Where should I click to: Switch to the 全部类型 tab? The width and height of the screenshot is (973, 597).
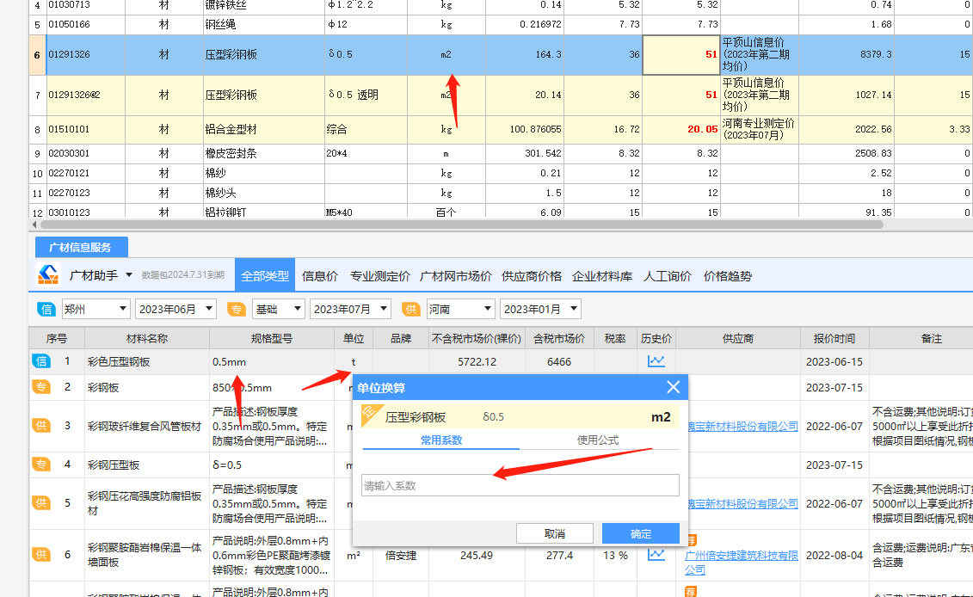(265, 276)
